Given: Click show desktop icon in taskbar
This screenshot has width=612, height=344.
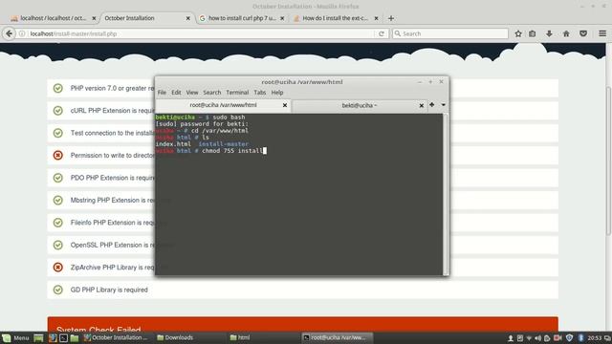Looking at the screenshot, I should [38, 337].
